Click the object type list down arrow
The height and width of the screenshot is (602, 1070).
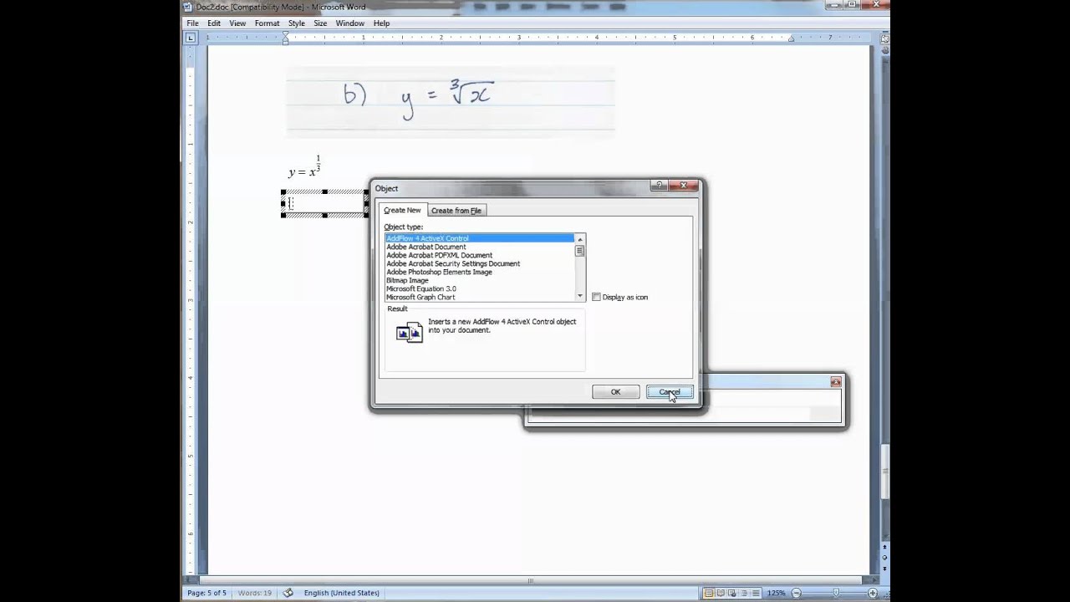580,296
